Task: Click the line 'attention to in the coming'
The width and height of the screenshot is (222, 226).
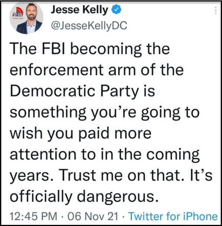Action: (x=105, y=154)
